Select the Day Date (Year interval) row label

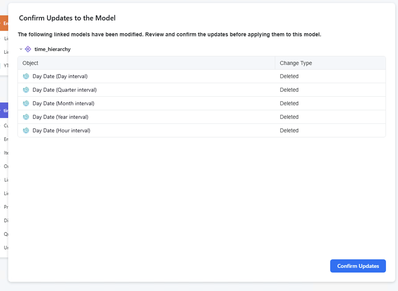pos(60,117)
